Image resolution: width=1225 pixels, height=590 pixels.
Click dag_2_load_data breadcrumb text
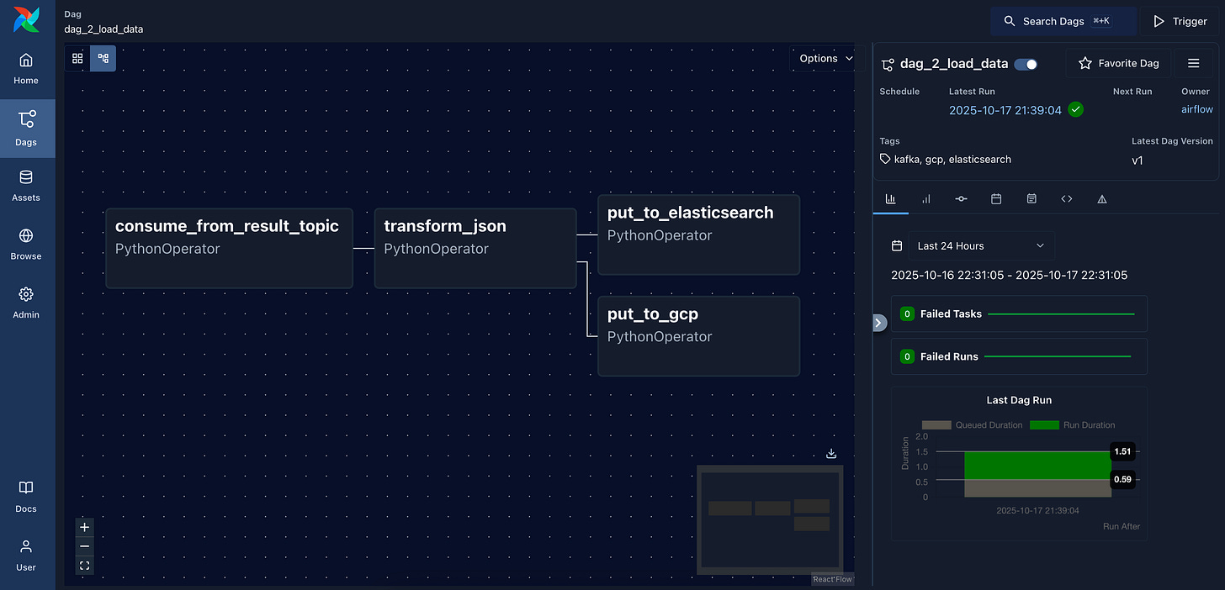click(x=103, y=29)
